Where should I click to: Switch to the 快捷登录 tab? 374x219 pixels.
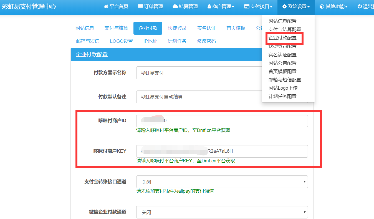coord(177,28)
